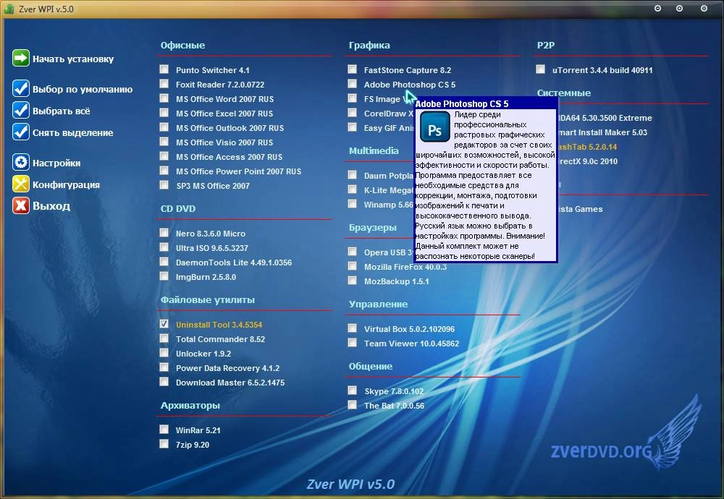Click the Zver WPI app icon in title bar
The image size is (724, 499).
pyautogui.click(x=9, y=9)
